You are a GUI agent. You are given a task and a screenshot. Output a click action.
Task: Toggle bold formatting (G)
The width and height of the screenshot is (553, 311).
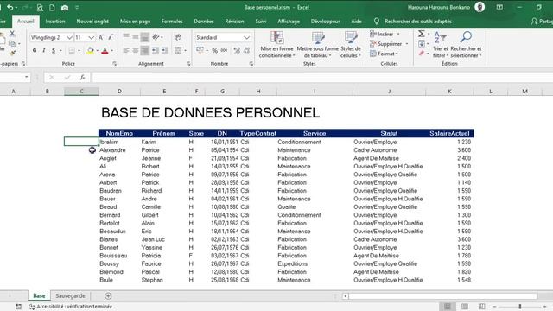35,50
